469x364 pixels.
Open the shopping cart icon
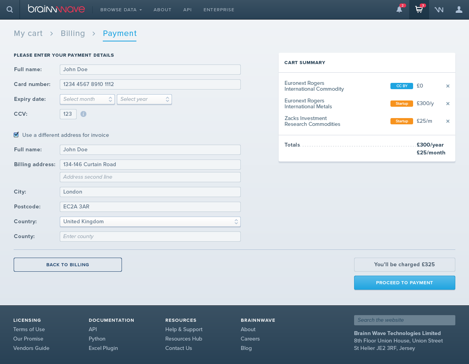click(x=419, y=9)
